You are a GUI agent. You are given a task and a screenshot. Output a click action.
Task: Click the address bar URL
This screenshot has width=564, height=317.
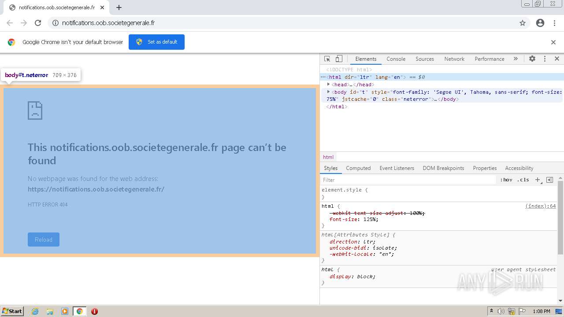tap(108, 23)
